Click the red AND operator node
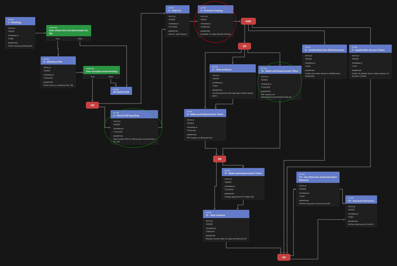The height and width of the screenshot is (266, 397). point(248,21)
